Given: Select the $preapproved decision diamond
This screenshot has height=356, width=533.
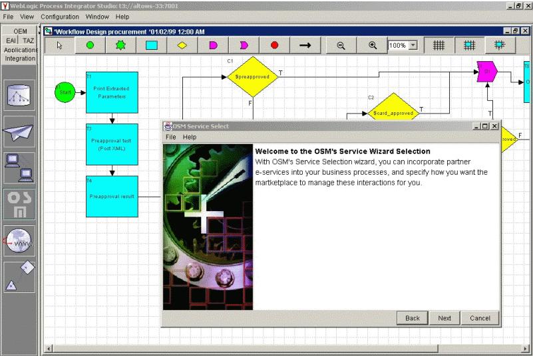Looking at the screenshot, I should click(x=253, y=77).
